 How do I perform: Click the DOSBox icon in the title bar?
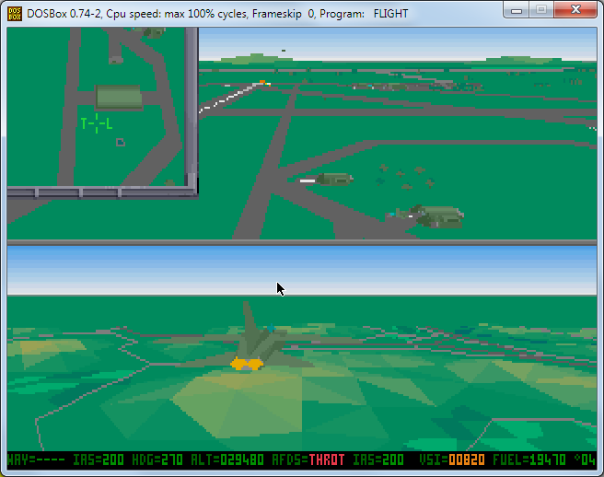coord(15,13)
